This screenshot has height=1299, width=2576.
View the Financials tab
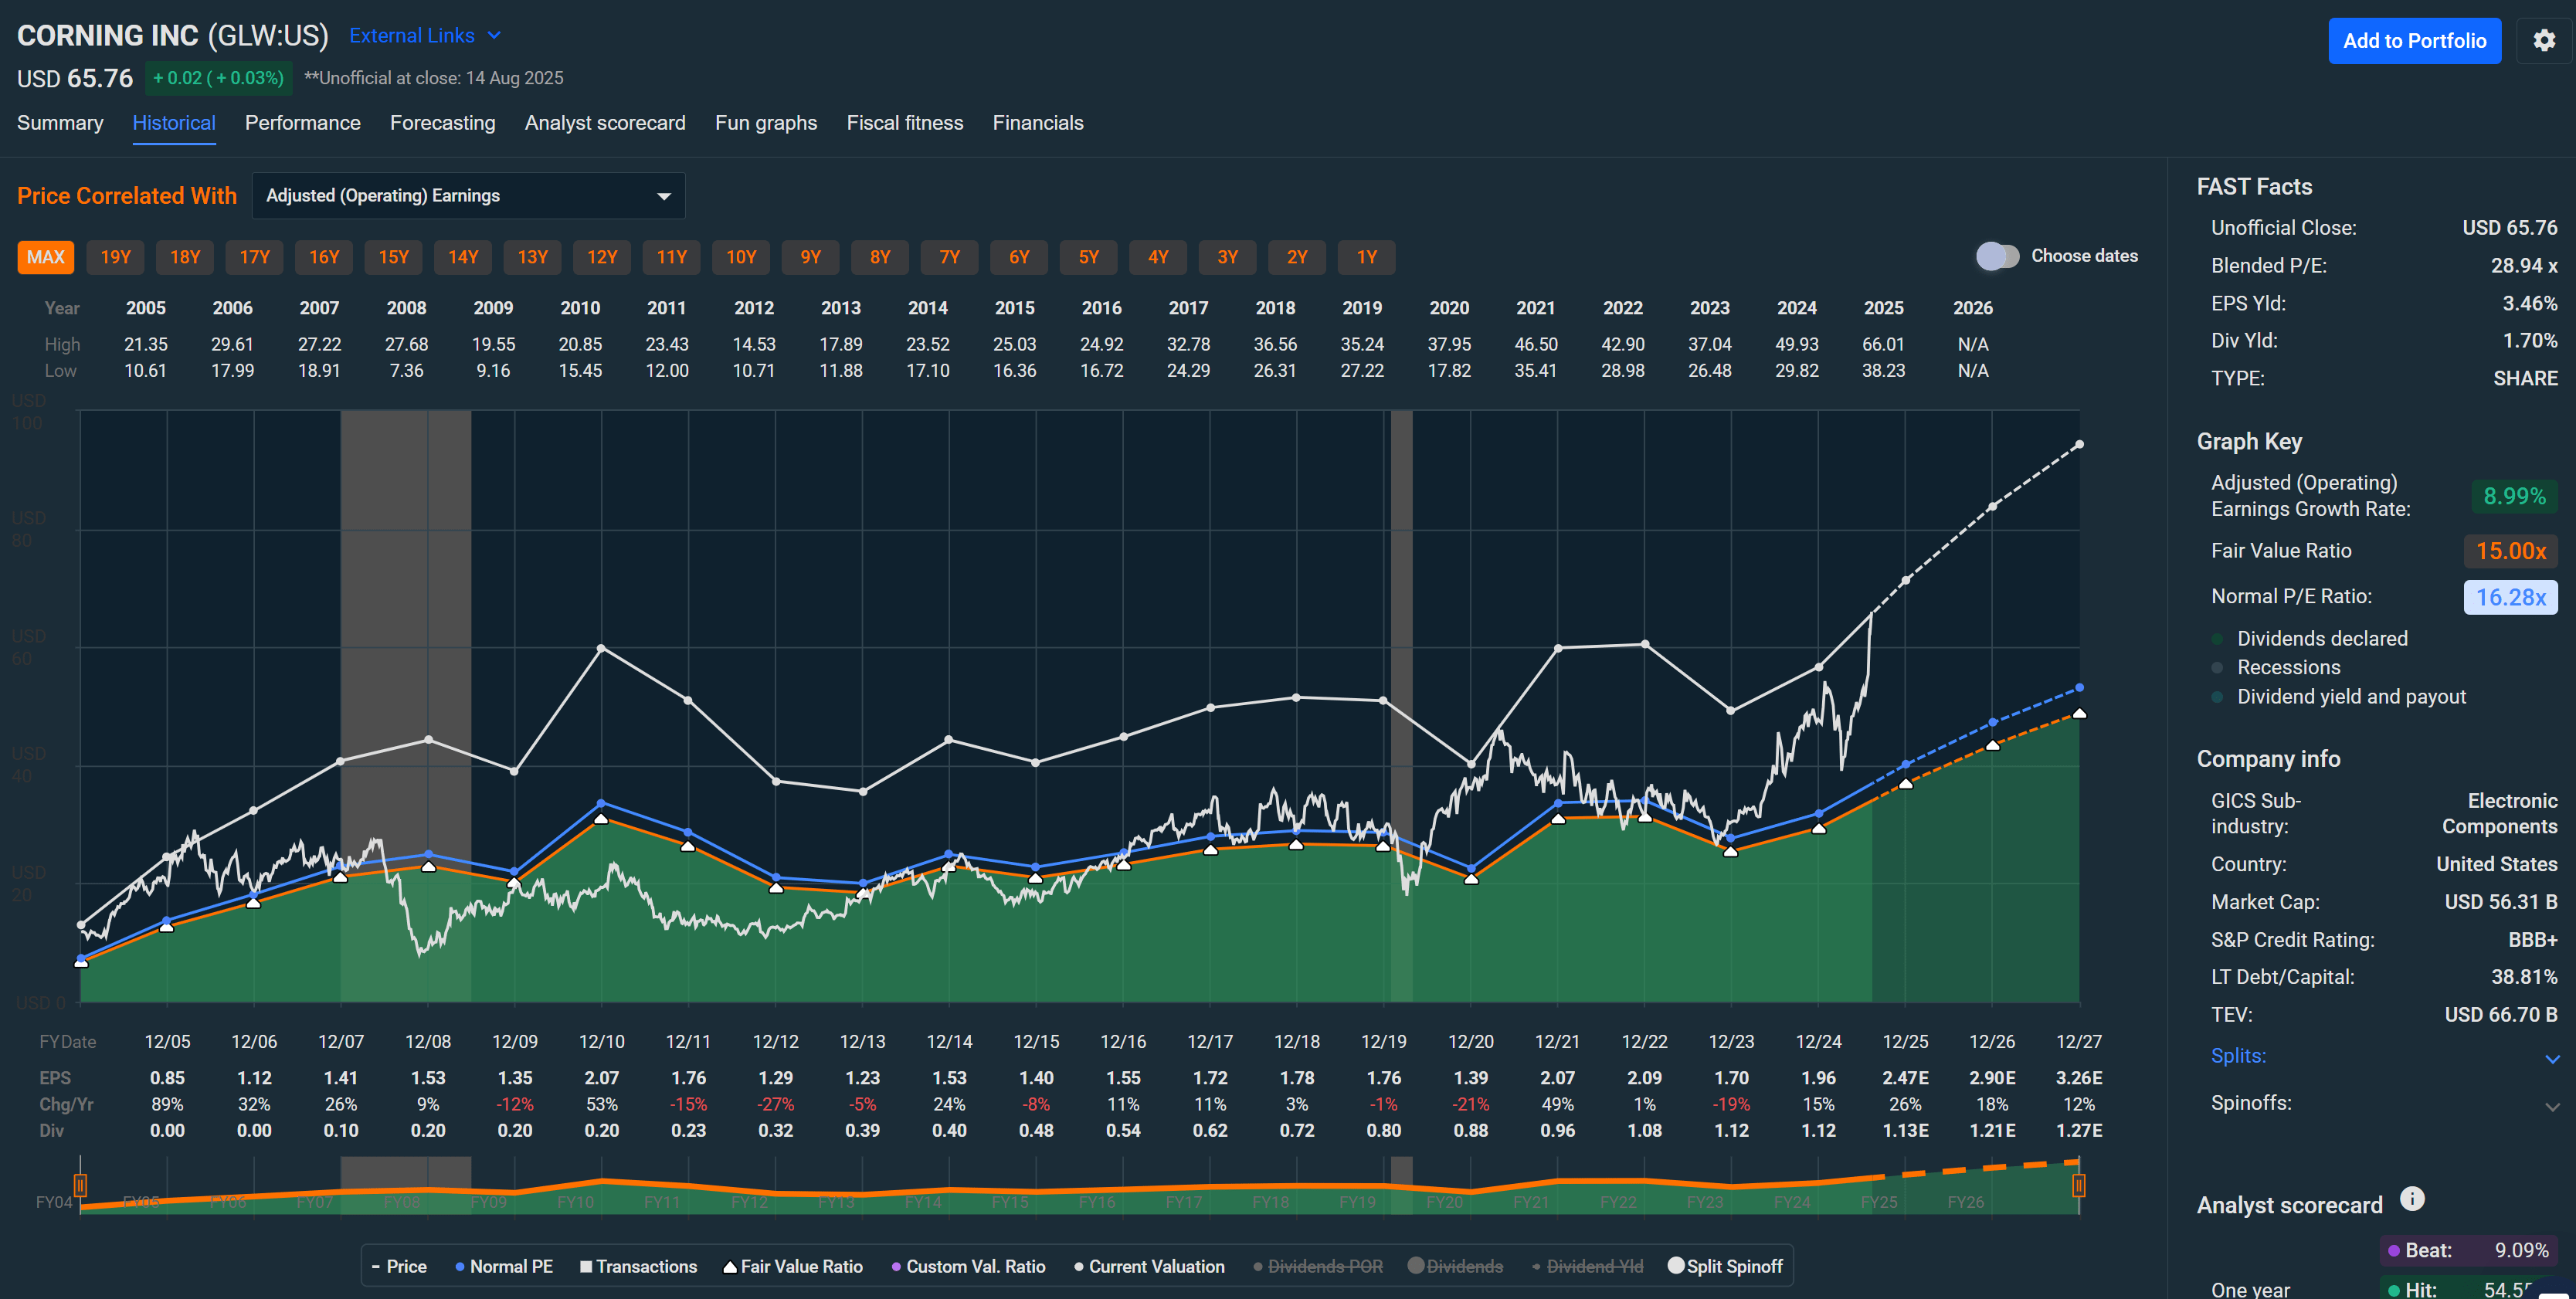(x=1038, y=123)
